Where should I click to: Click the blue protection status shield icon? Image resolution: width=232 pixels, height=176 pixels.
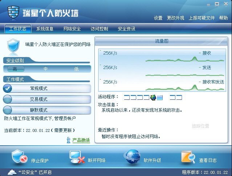point(13,46)
